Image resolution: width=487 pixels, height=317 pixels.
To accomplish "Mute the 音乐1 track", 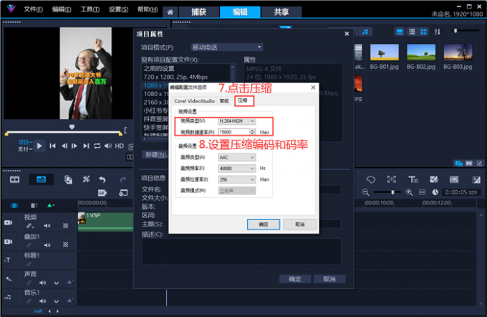I will coord(42,301).
